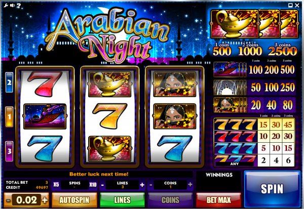Screen dimensions: 304x209
Task: Click the 0.02 coin value field
Action: pyautogui.click(x=26, y=200)
